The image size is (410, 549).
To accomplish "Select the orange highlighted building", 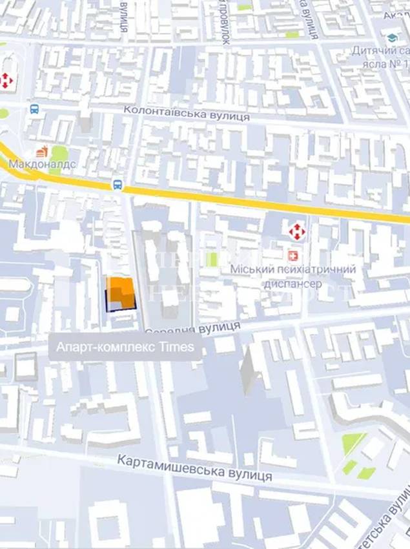I will 121,294.
